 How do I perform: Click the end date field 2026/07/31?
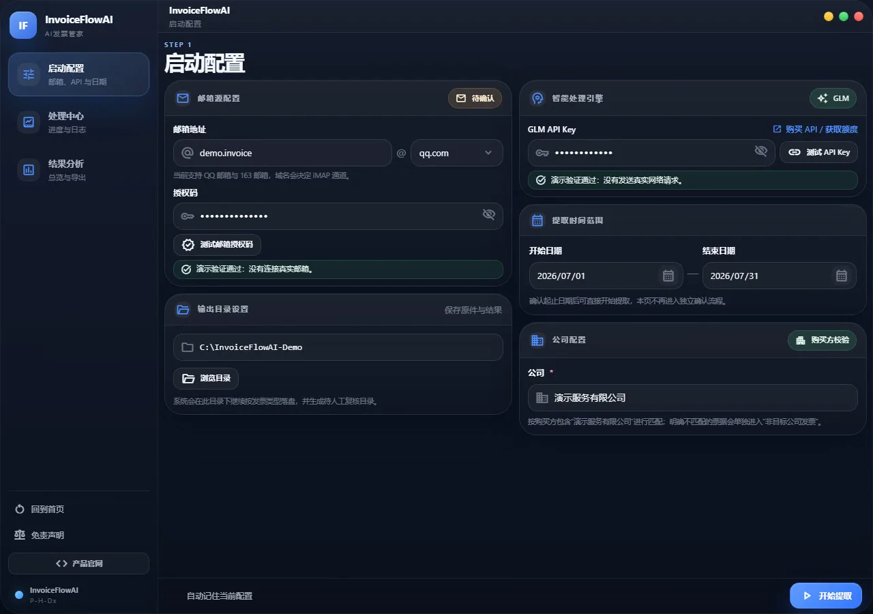click(x=780, y=276)
